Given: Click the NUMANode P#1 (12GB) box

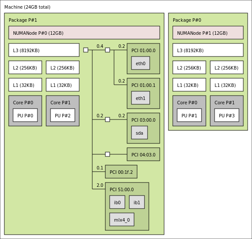Looking at the screenshot, I should pyautogui.click(x=208, y=33).
